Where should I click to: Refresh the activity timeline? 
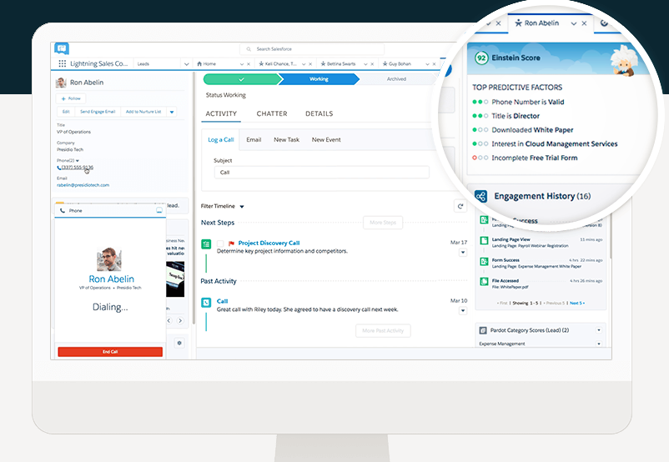460,206
